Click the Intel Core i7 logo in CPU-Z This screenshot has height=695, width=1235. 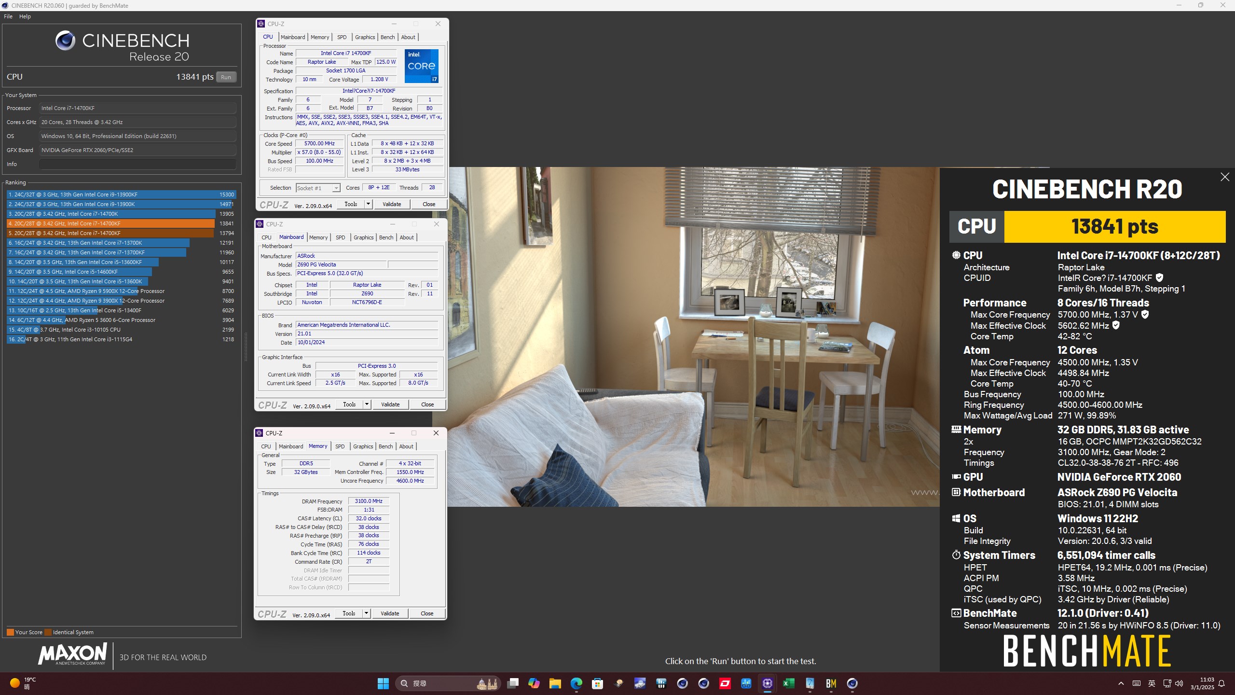click(x=421, y=66)
